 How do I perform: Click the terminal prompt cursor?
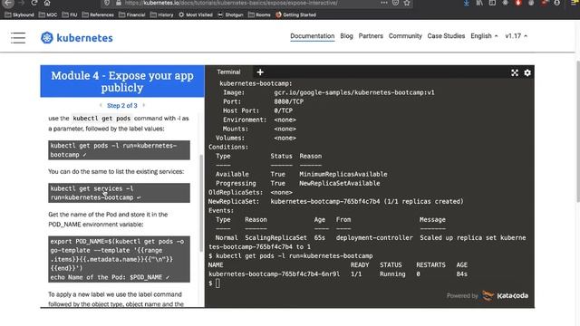coord(217,283)
